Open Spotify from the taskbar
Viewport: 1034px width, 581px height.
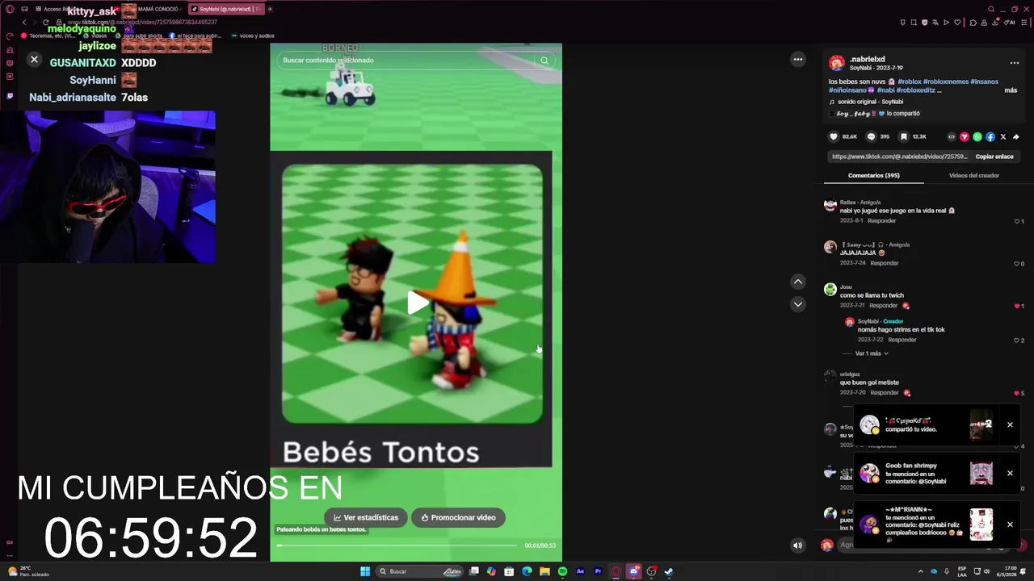click(562, 571)
